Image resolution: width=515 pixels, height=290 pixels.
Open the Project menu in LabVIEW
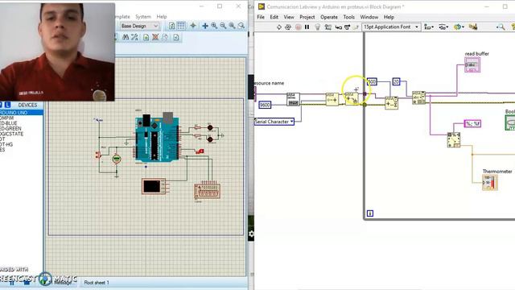pos(307,17)
